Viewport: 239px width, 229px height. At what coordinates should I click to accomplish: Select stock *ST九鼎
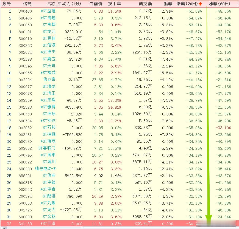(48, 203)
